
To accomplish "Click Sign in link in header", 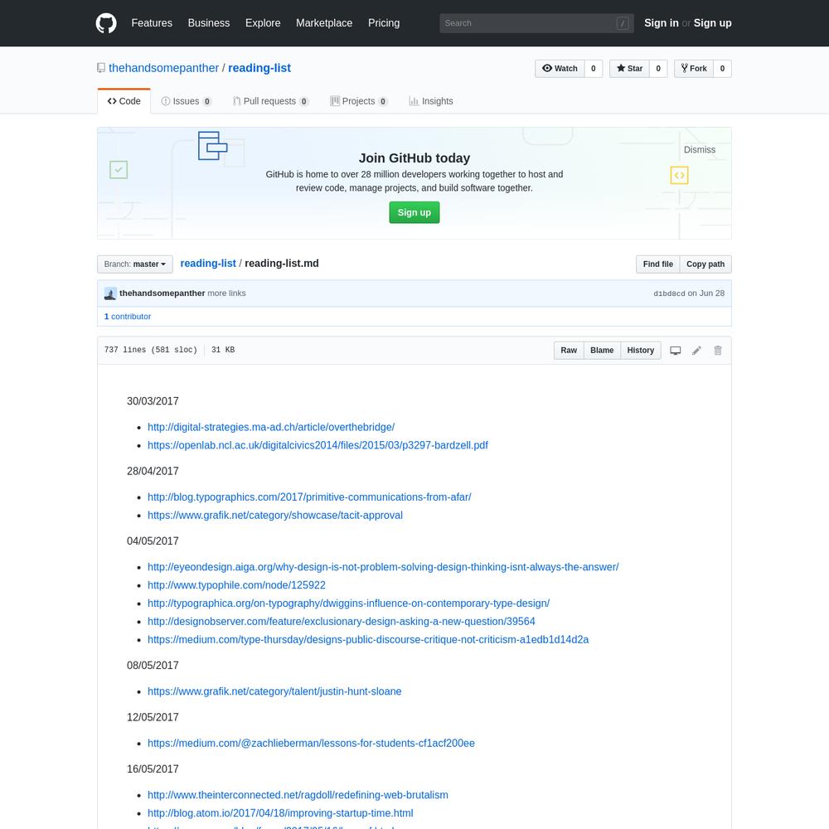I will [x=661, y=23].
